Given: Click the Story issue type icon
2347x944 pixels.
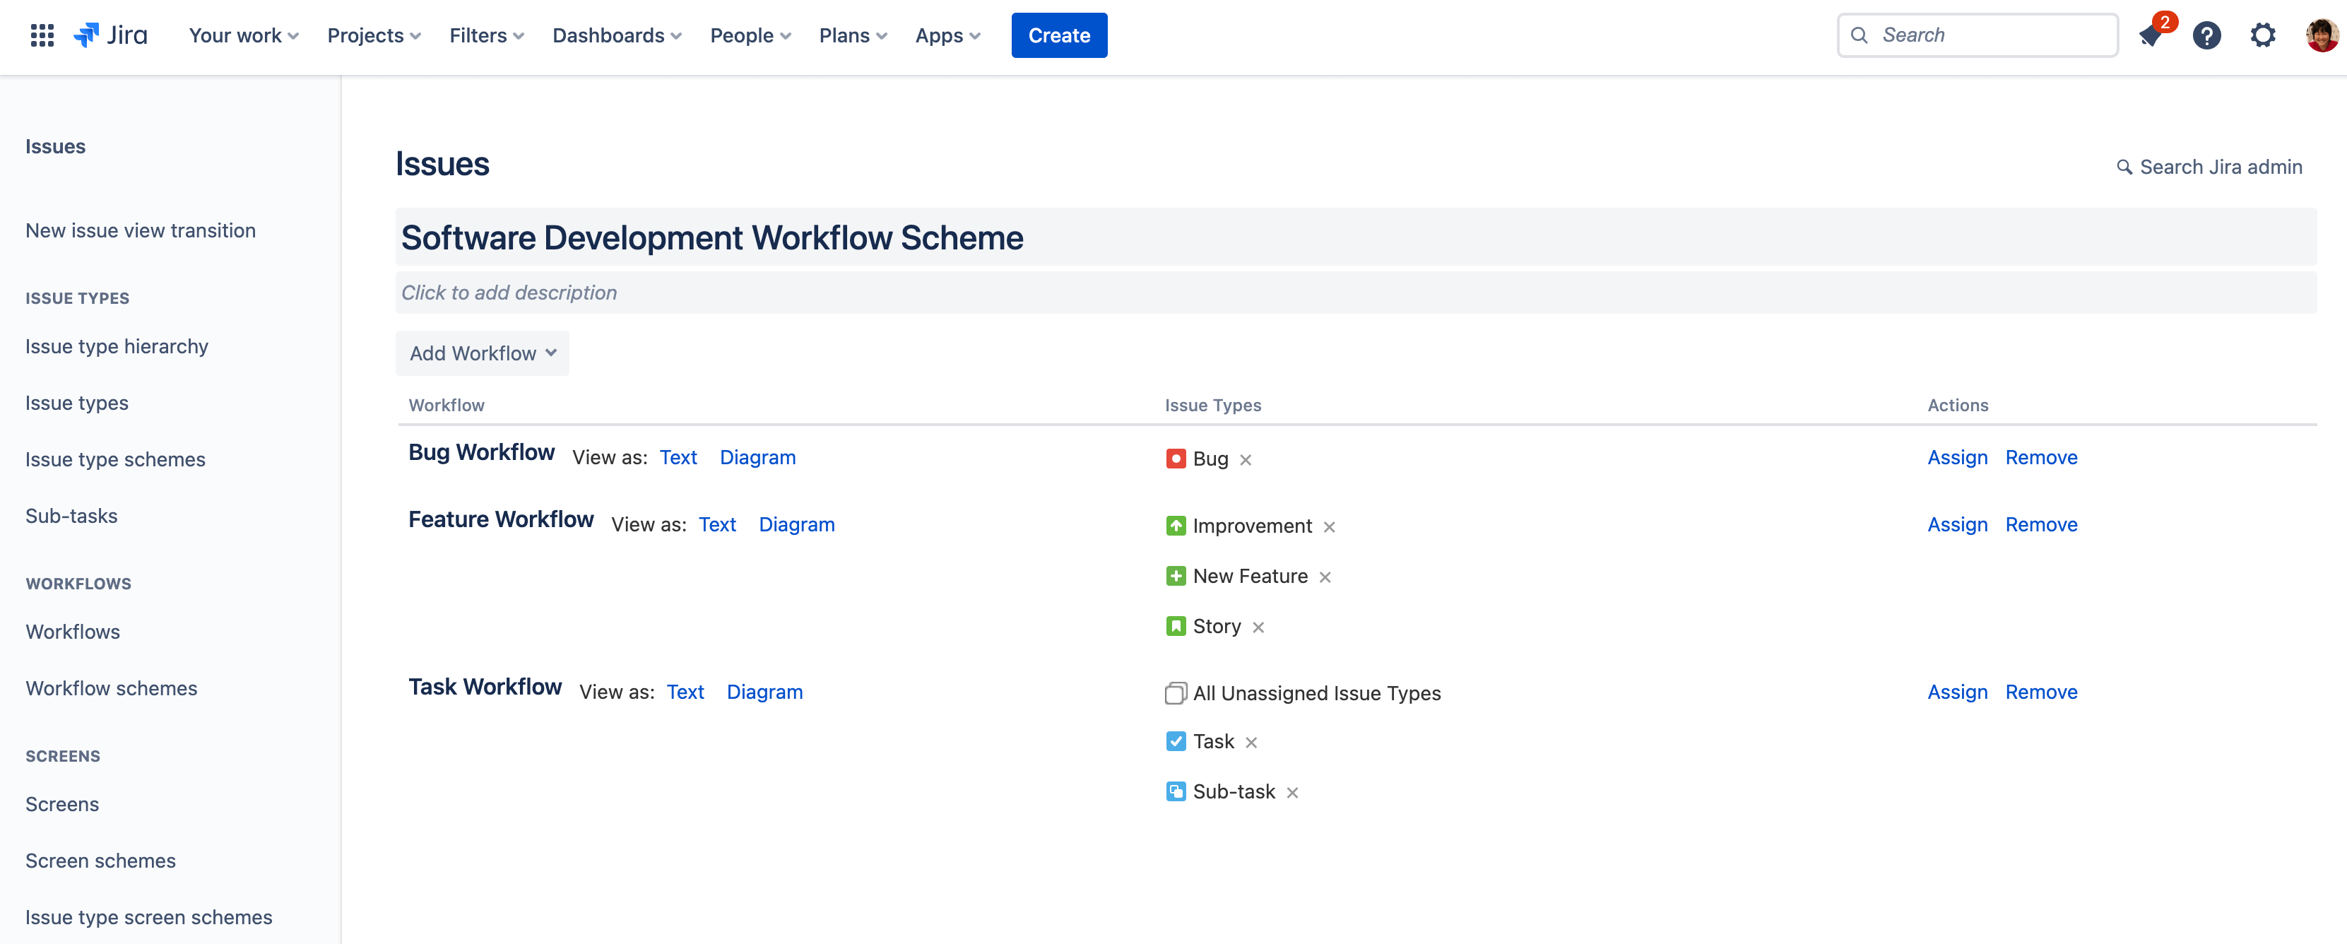Looking at the screenshot, I should click(x=1175, y=625).
